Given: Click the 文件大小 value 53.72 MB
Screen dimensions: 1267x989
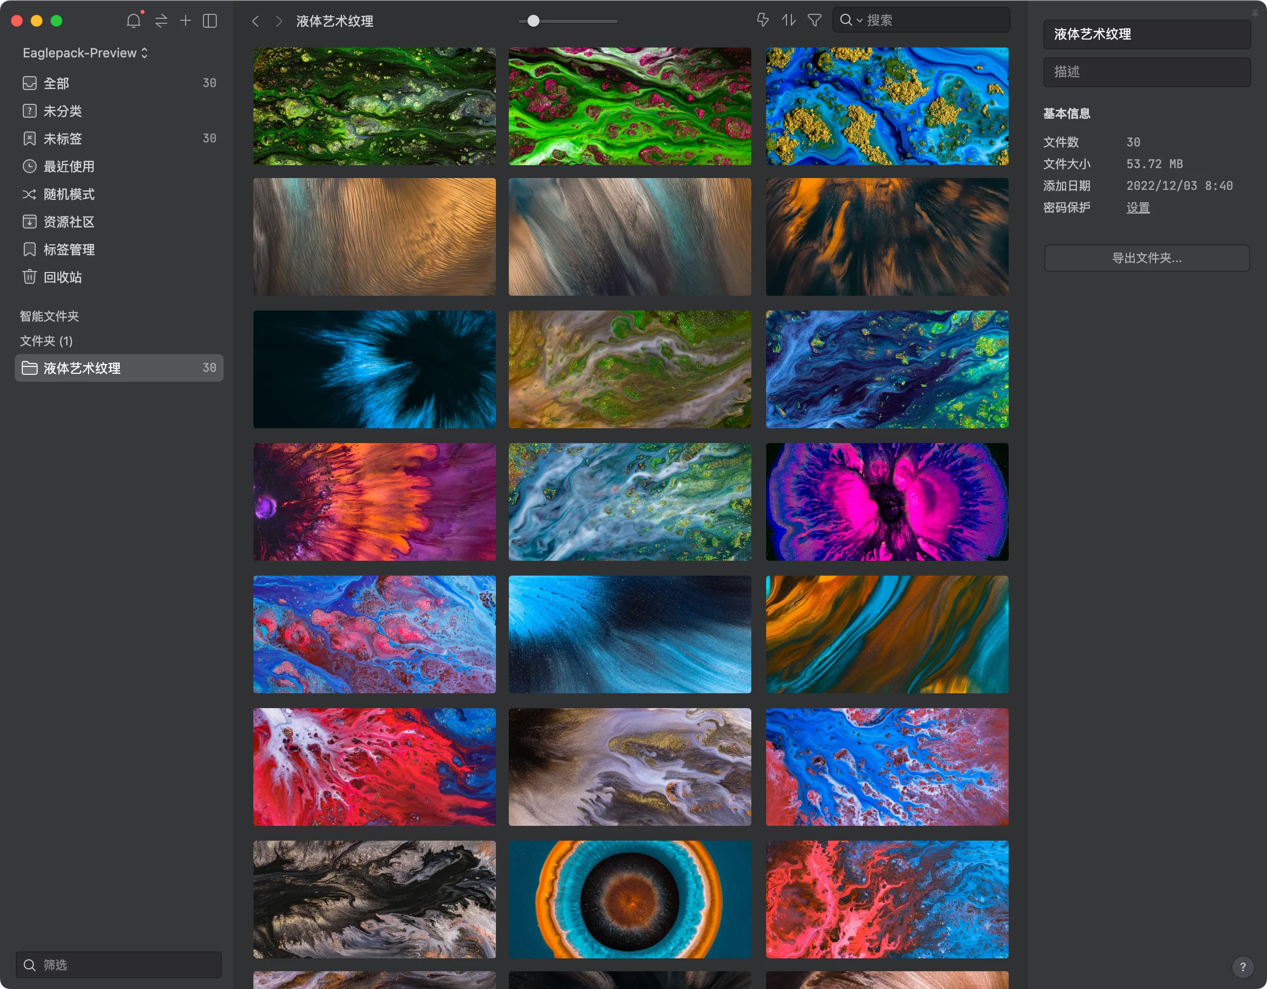Looking at the screenshot, I should tap(1155, 164).
